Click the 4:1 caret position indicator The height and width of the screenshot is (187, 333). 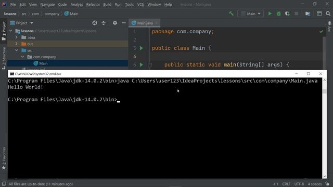tap(276, 184)
